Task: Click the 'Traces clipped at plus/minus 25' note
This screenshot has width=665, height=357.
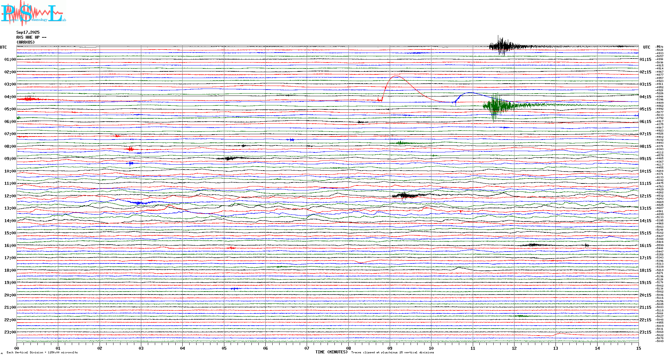Action: pos(392,352)
